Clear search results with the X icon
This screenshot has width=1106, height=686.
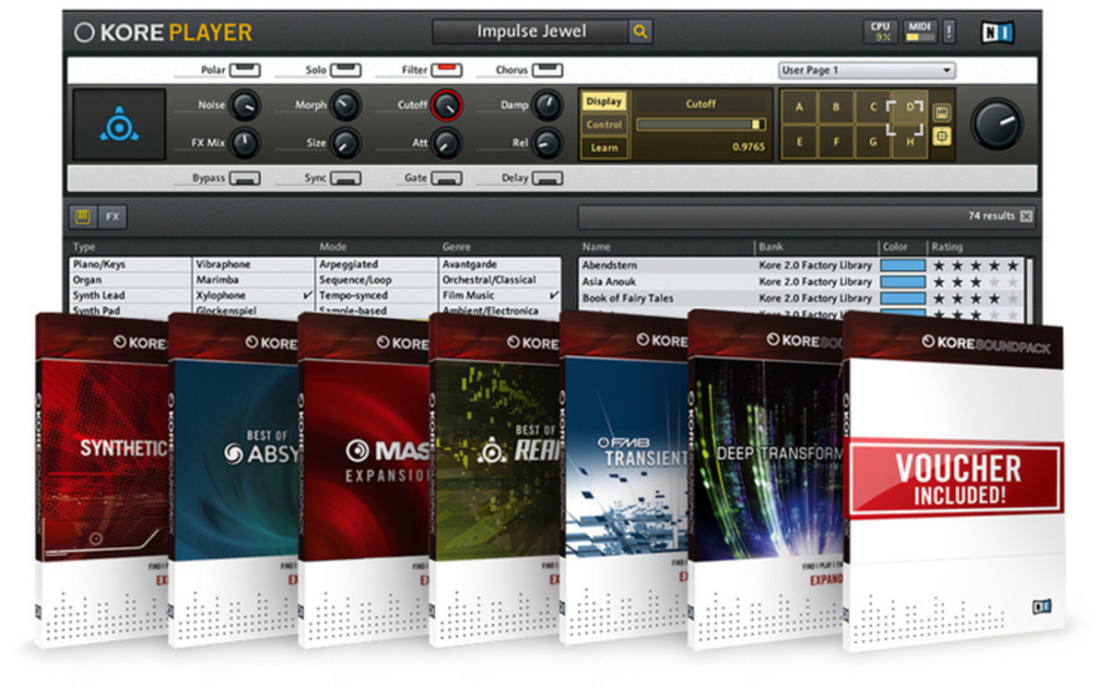click(x=1027, y=217)
